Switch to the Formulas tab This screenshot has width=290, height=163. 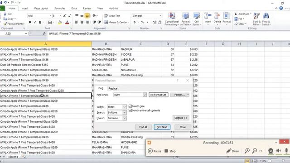click(60, 8)
